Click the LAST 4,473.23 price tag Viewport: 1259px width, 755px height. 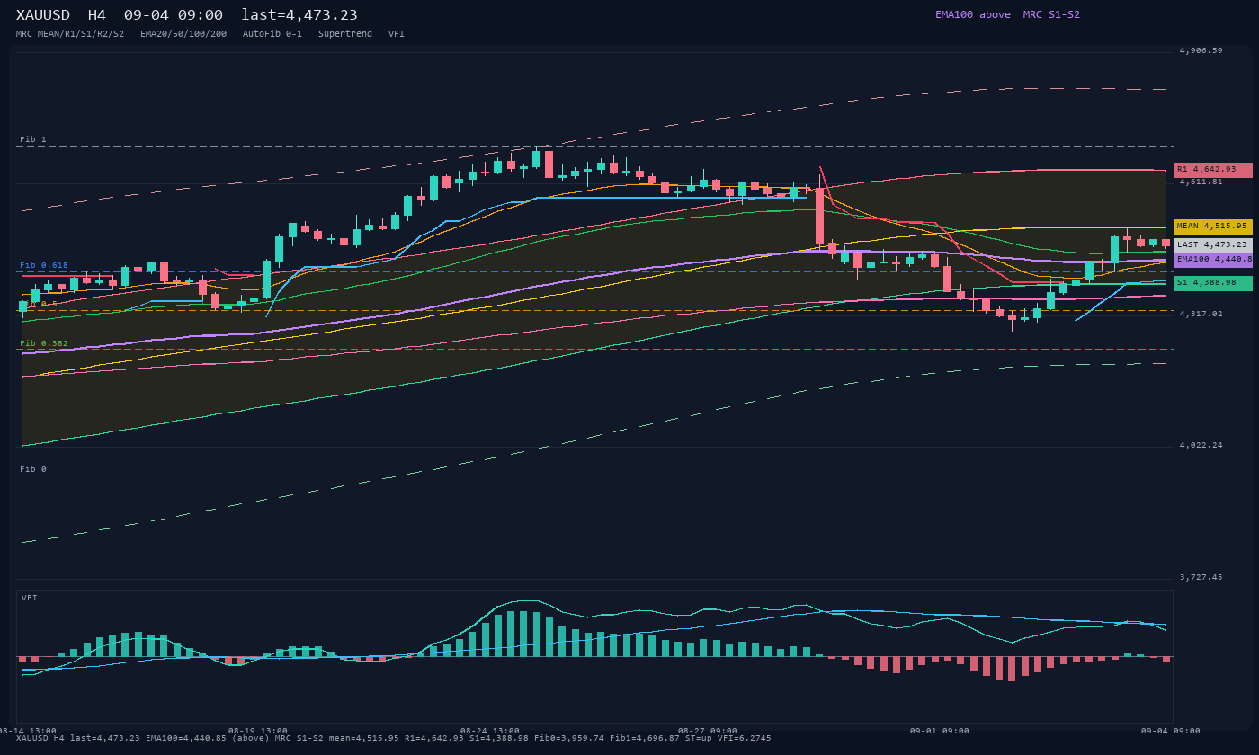point(1213,244)
